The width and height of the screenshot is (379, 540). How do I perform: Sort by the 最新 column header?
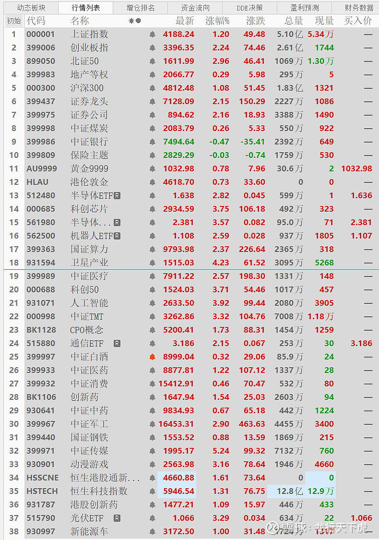(x=185, y=21)
